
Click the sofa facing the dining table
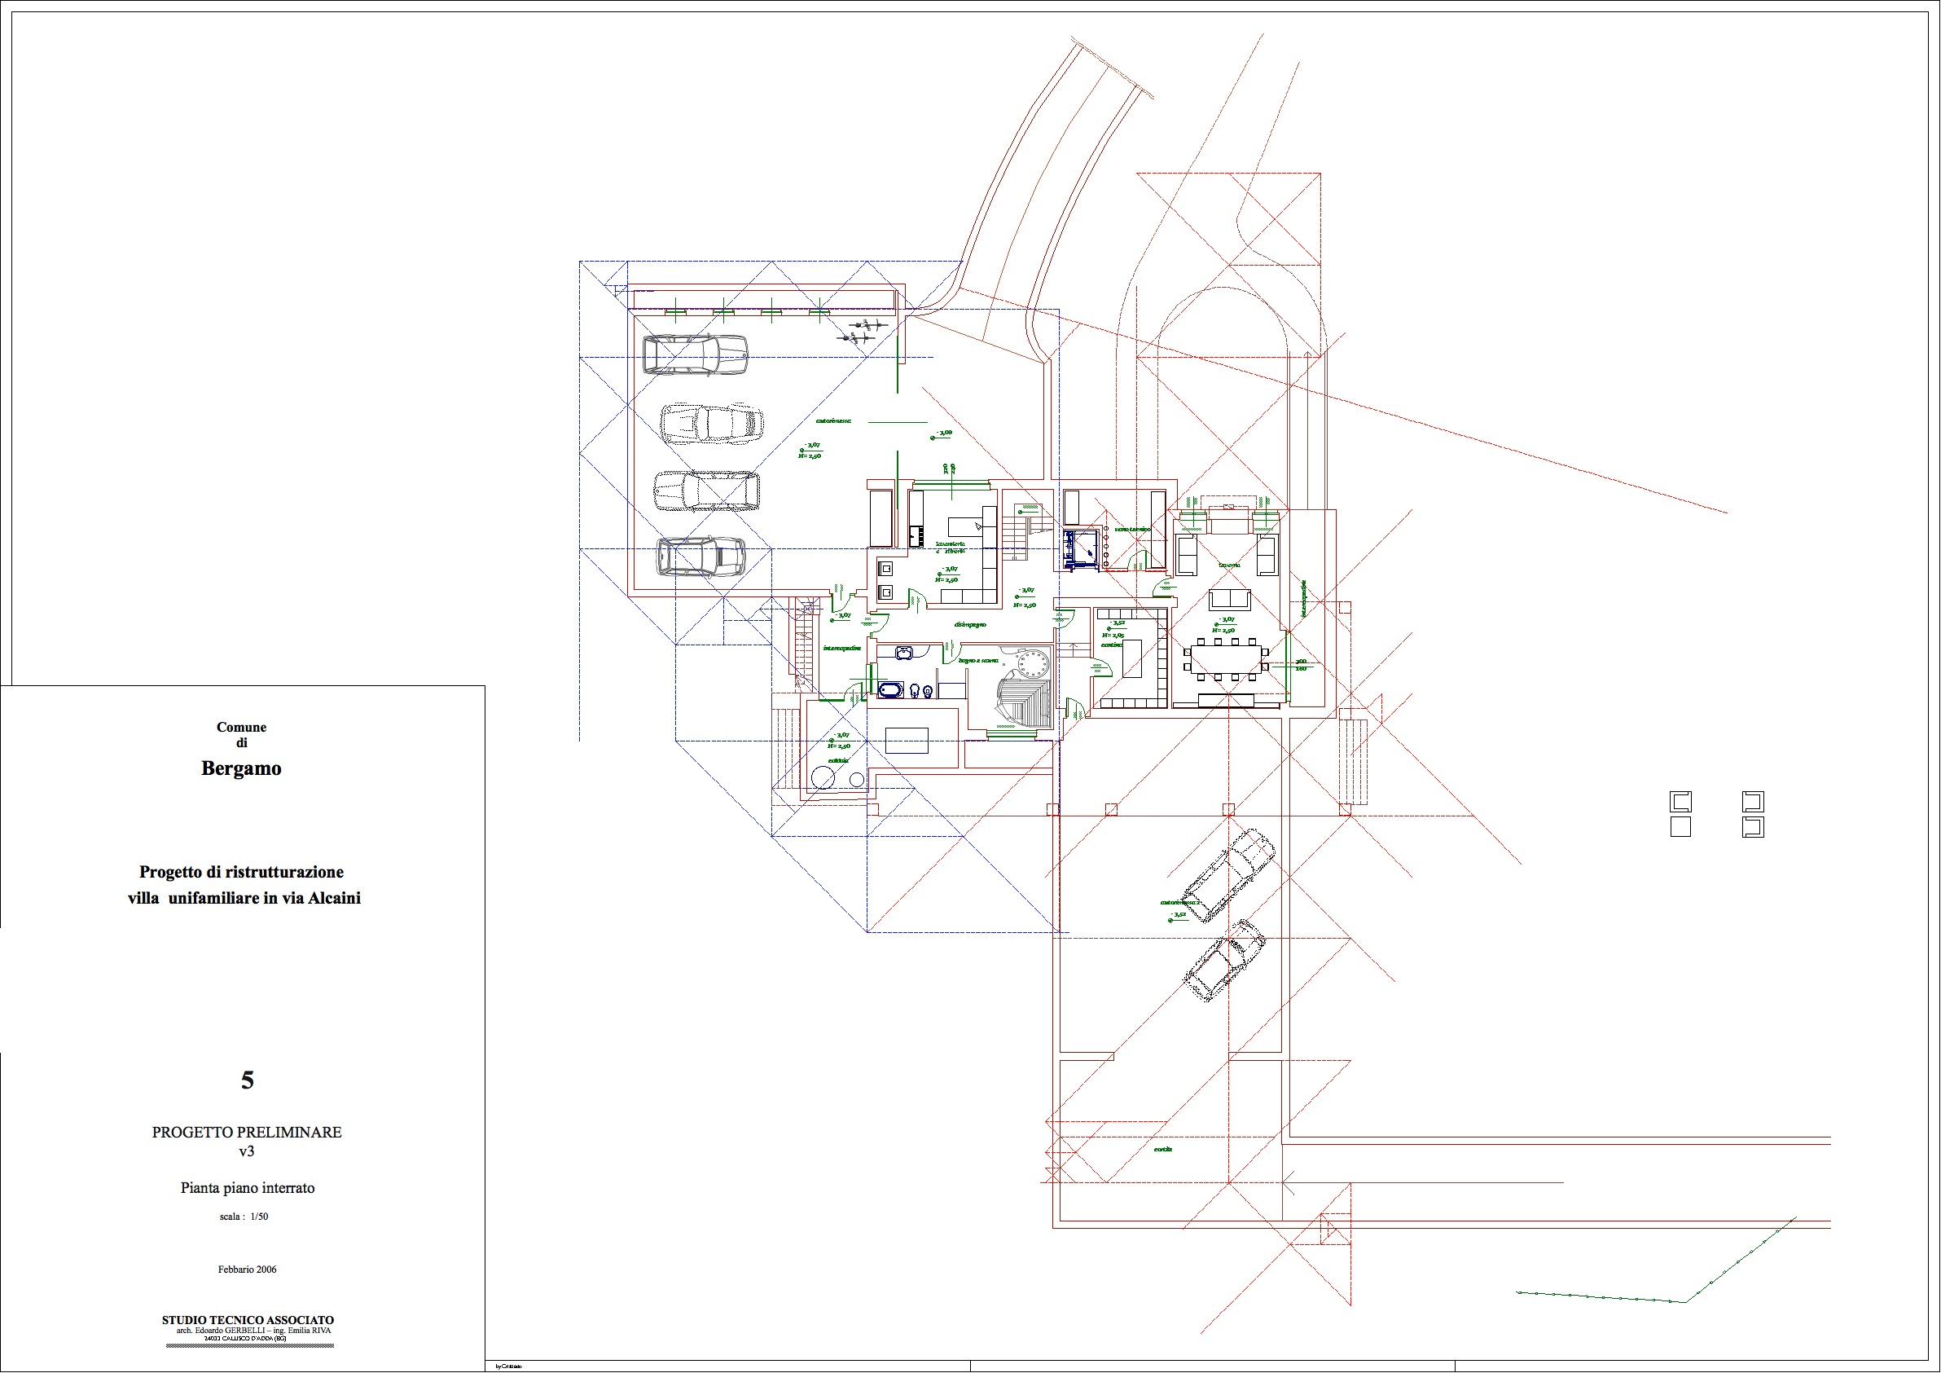click(1229, 600)
